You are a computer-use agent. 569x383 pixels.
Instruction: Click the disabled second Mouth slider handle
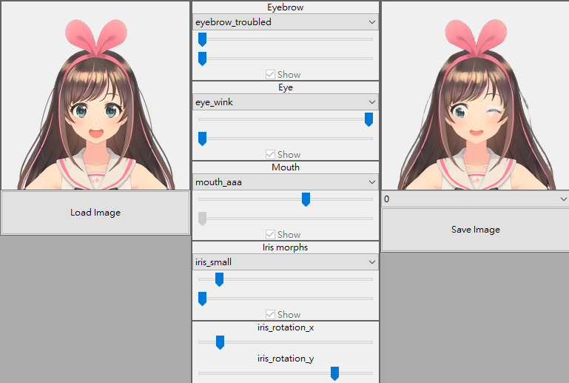tap(203, 219)
